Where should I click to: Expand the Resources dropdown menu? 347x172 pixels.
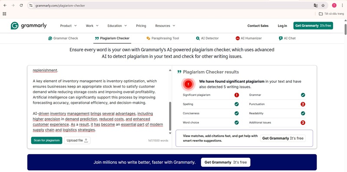pyautogui.click(x=165, y=26)
